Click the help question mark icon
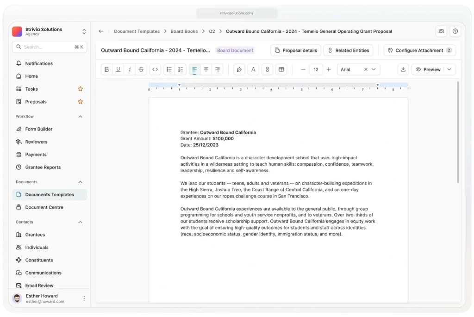 [x=455, y=31]
